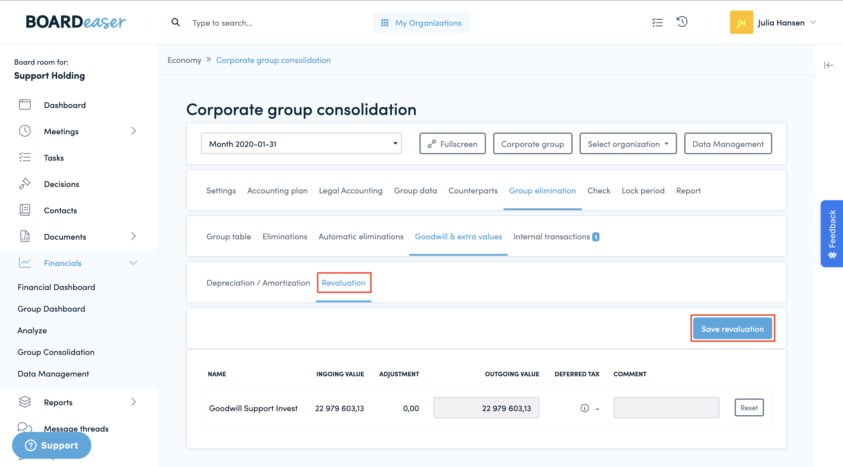Click the Fullscreen button
The width and height of the screenshot is (843, 467).
[452, 144]
